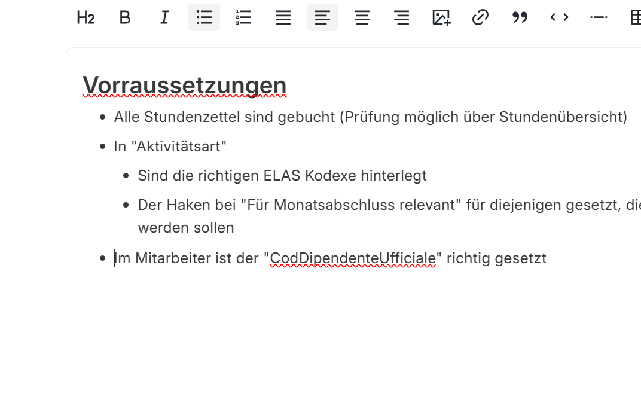Insert a code block
Image resolution: width=641 pixels, height=415 pixels.
(559, 18)
